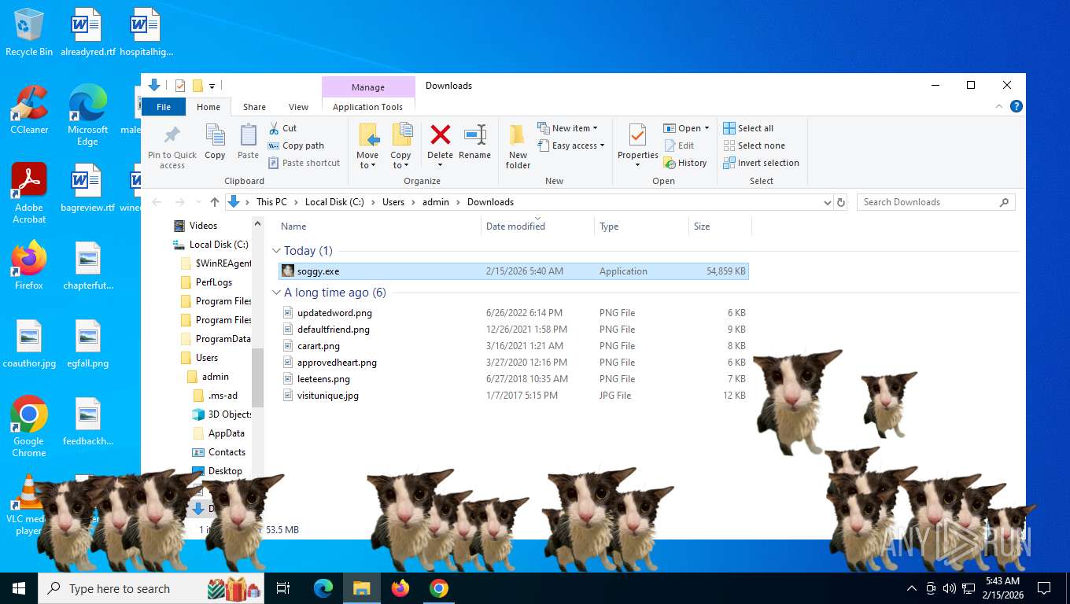
Task: Collapse the A long time ago group
Action: (x=276, y=293)
